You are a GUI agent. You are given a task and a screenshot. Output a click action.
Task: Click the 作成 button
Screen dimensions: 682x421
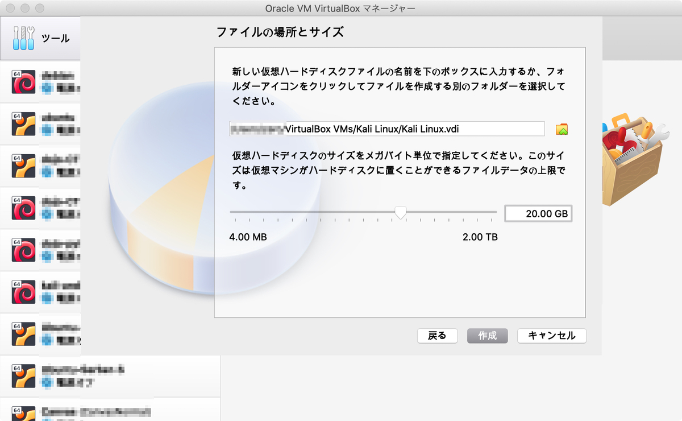(487, 336)
